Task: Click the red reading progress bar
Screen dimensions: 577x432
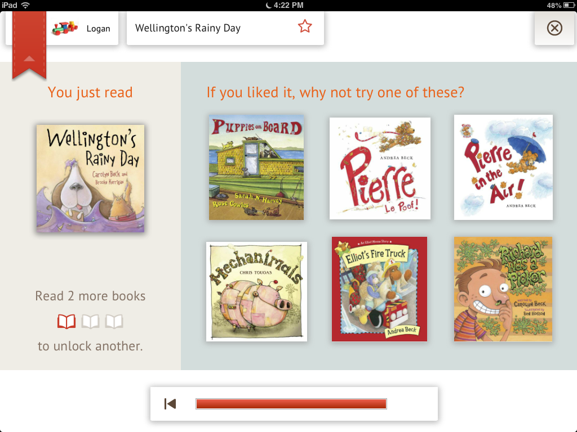Action: coord(291,404)
